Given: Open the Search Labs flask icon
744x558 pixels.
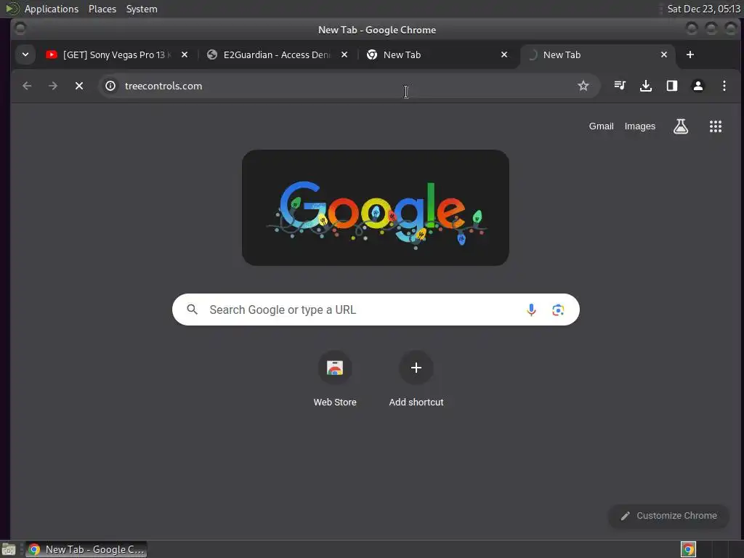Looking at the screenshot, I should (x=681, y=126).
